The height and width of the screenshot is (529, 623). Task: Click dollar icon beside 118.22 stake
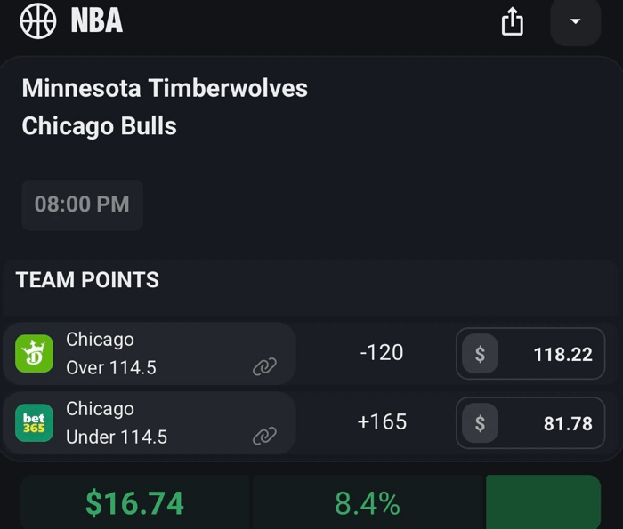click(480, 354)
